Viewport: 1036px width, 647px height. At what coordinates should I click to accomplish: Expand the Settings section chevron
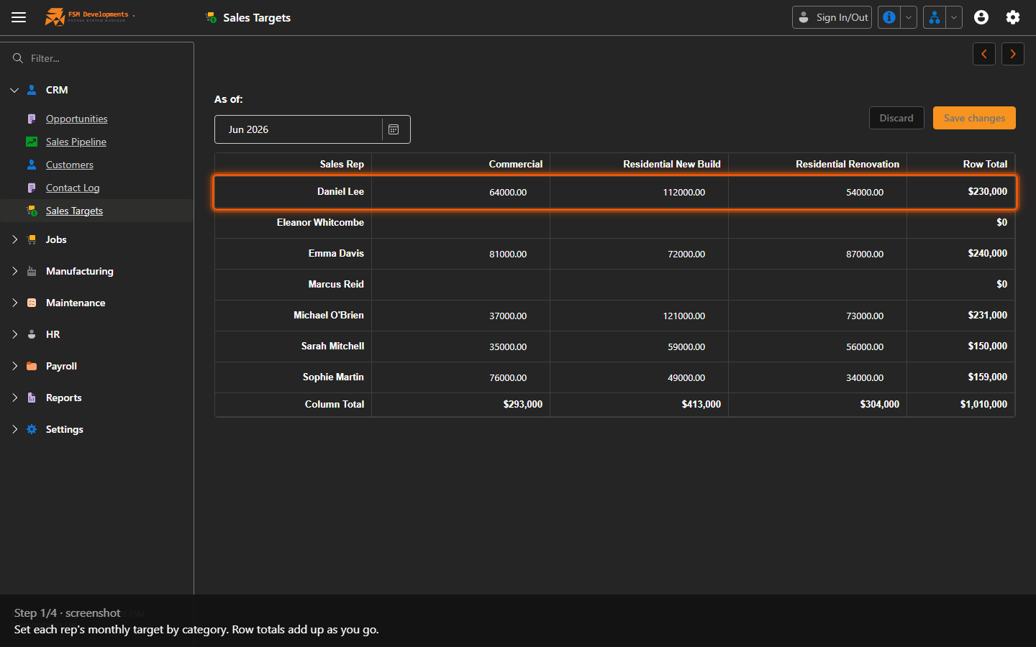[14, 429]
